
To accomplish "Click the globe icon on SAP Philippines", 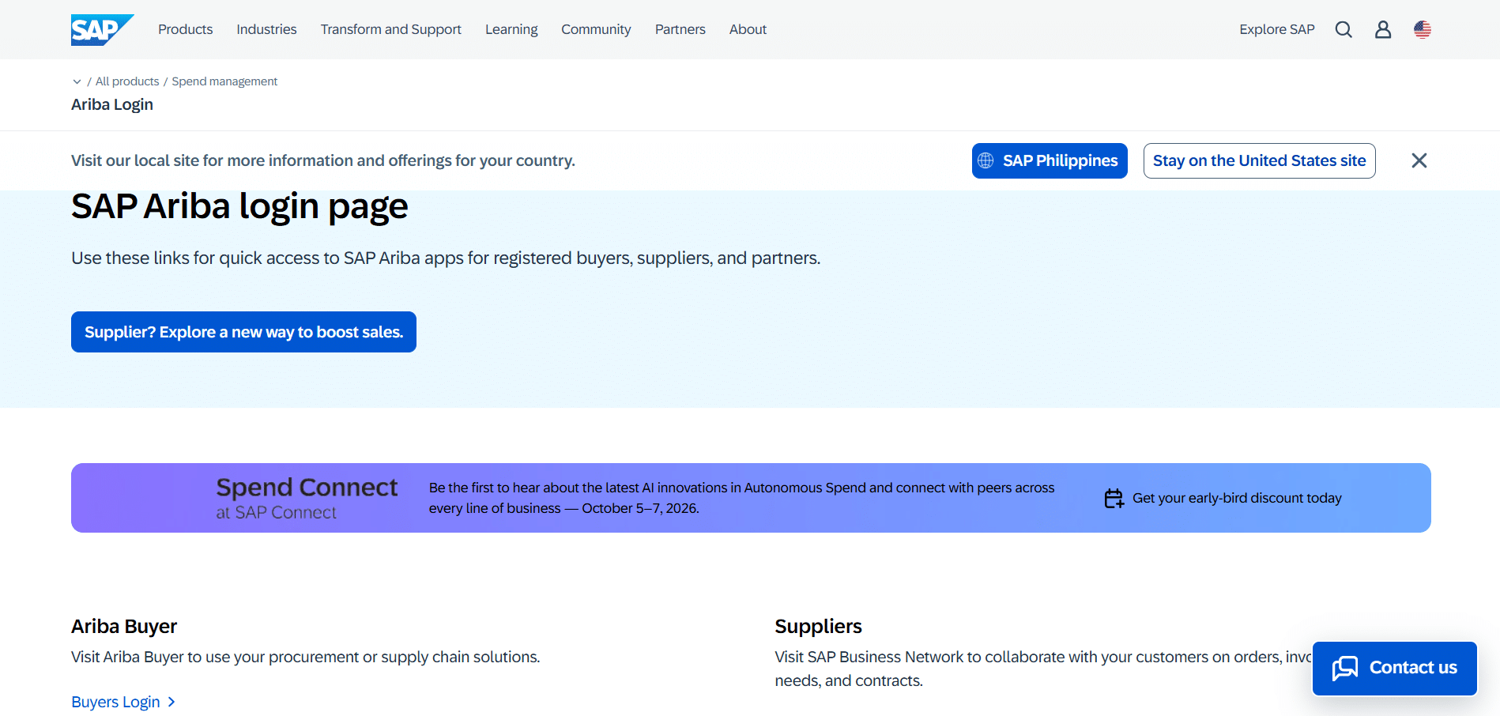I will [986, 160].
